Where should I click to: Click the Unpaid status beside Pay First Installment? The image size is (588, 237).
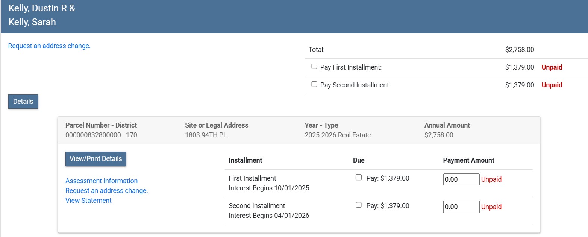pos(552,67)
